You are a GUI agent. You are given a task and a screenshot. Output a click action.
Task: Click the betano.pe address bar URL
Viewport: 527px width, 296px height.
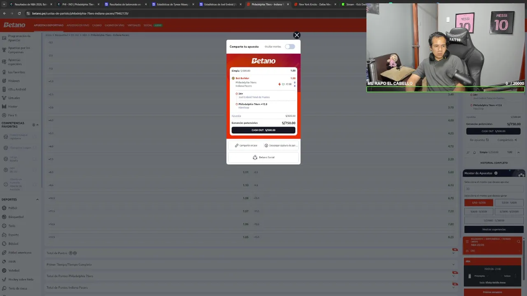point(80,13)
